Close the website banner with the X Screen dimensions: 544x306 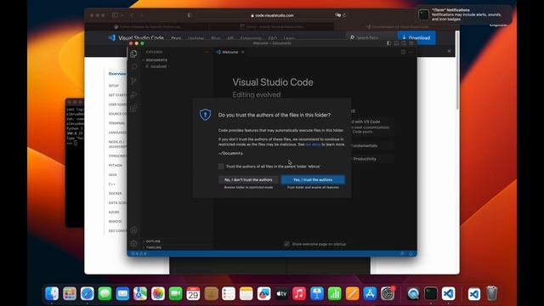coord(449,51)
